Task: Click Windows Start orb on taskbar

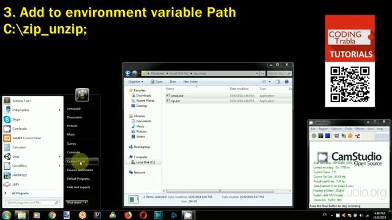Action: (6, 215)
